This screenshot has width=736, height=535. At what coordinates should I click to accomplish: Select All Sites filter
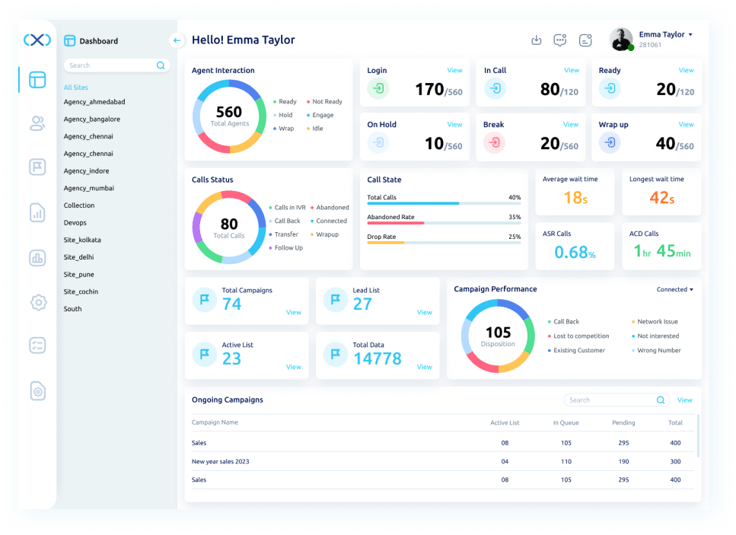tap(76, 88)
